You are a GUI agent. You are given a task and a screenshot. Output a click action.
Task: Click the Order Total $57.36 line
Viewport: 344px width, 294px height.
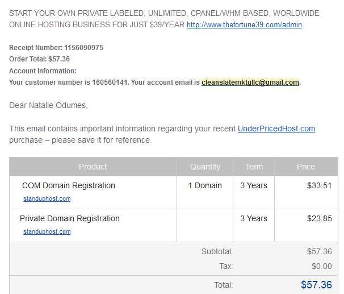coord(40,59)
